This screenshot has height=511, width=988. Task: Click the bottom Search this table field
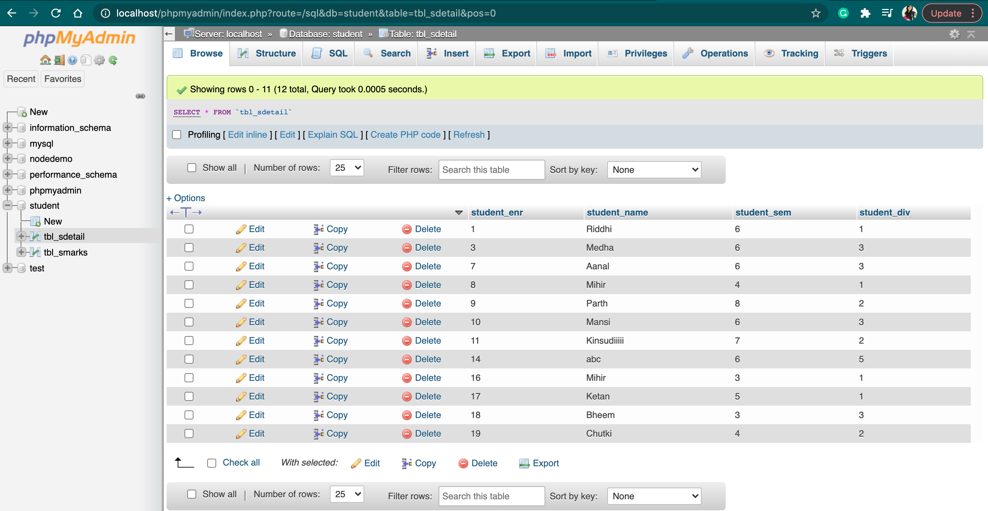click(x=491, y=497)
